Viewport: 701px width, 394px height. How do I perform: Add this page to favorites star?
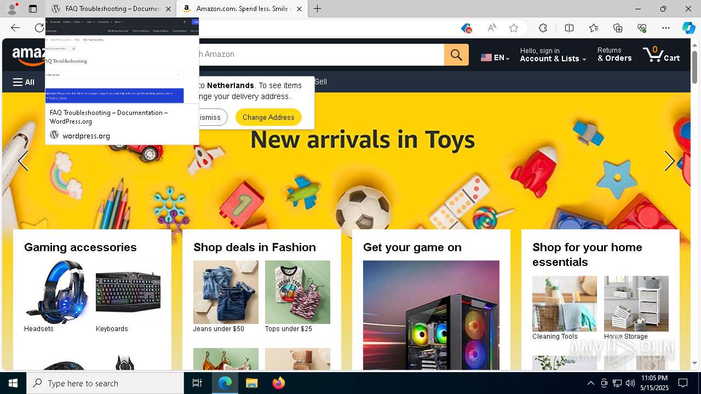click(x=514, y=28)
